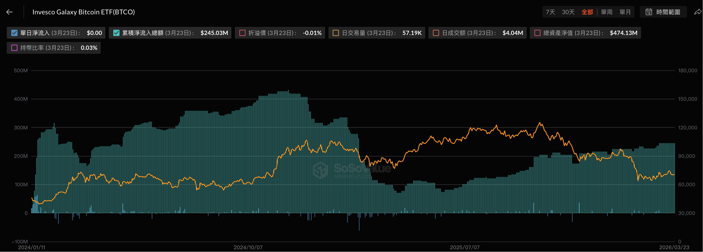Select the 全部 range tab
The image size is (703, 252).
point(587,12)
